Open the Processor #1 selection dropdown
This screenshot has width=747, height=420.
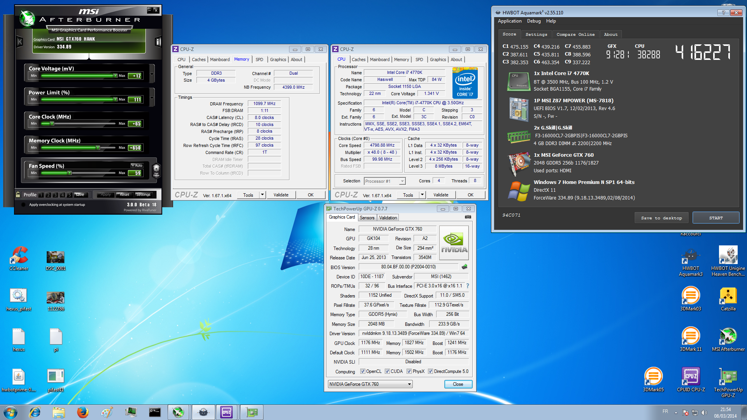click(x=385, y=181)
